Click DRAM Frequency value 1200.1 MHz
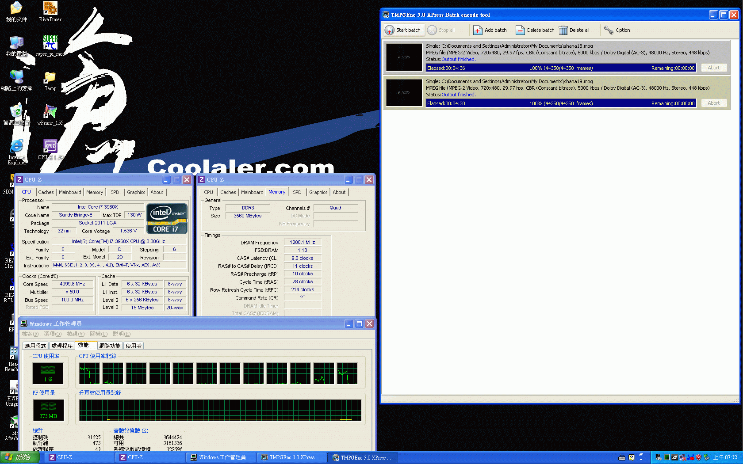 pyautogui.click(x=303, y=243)
